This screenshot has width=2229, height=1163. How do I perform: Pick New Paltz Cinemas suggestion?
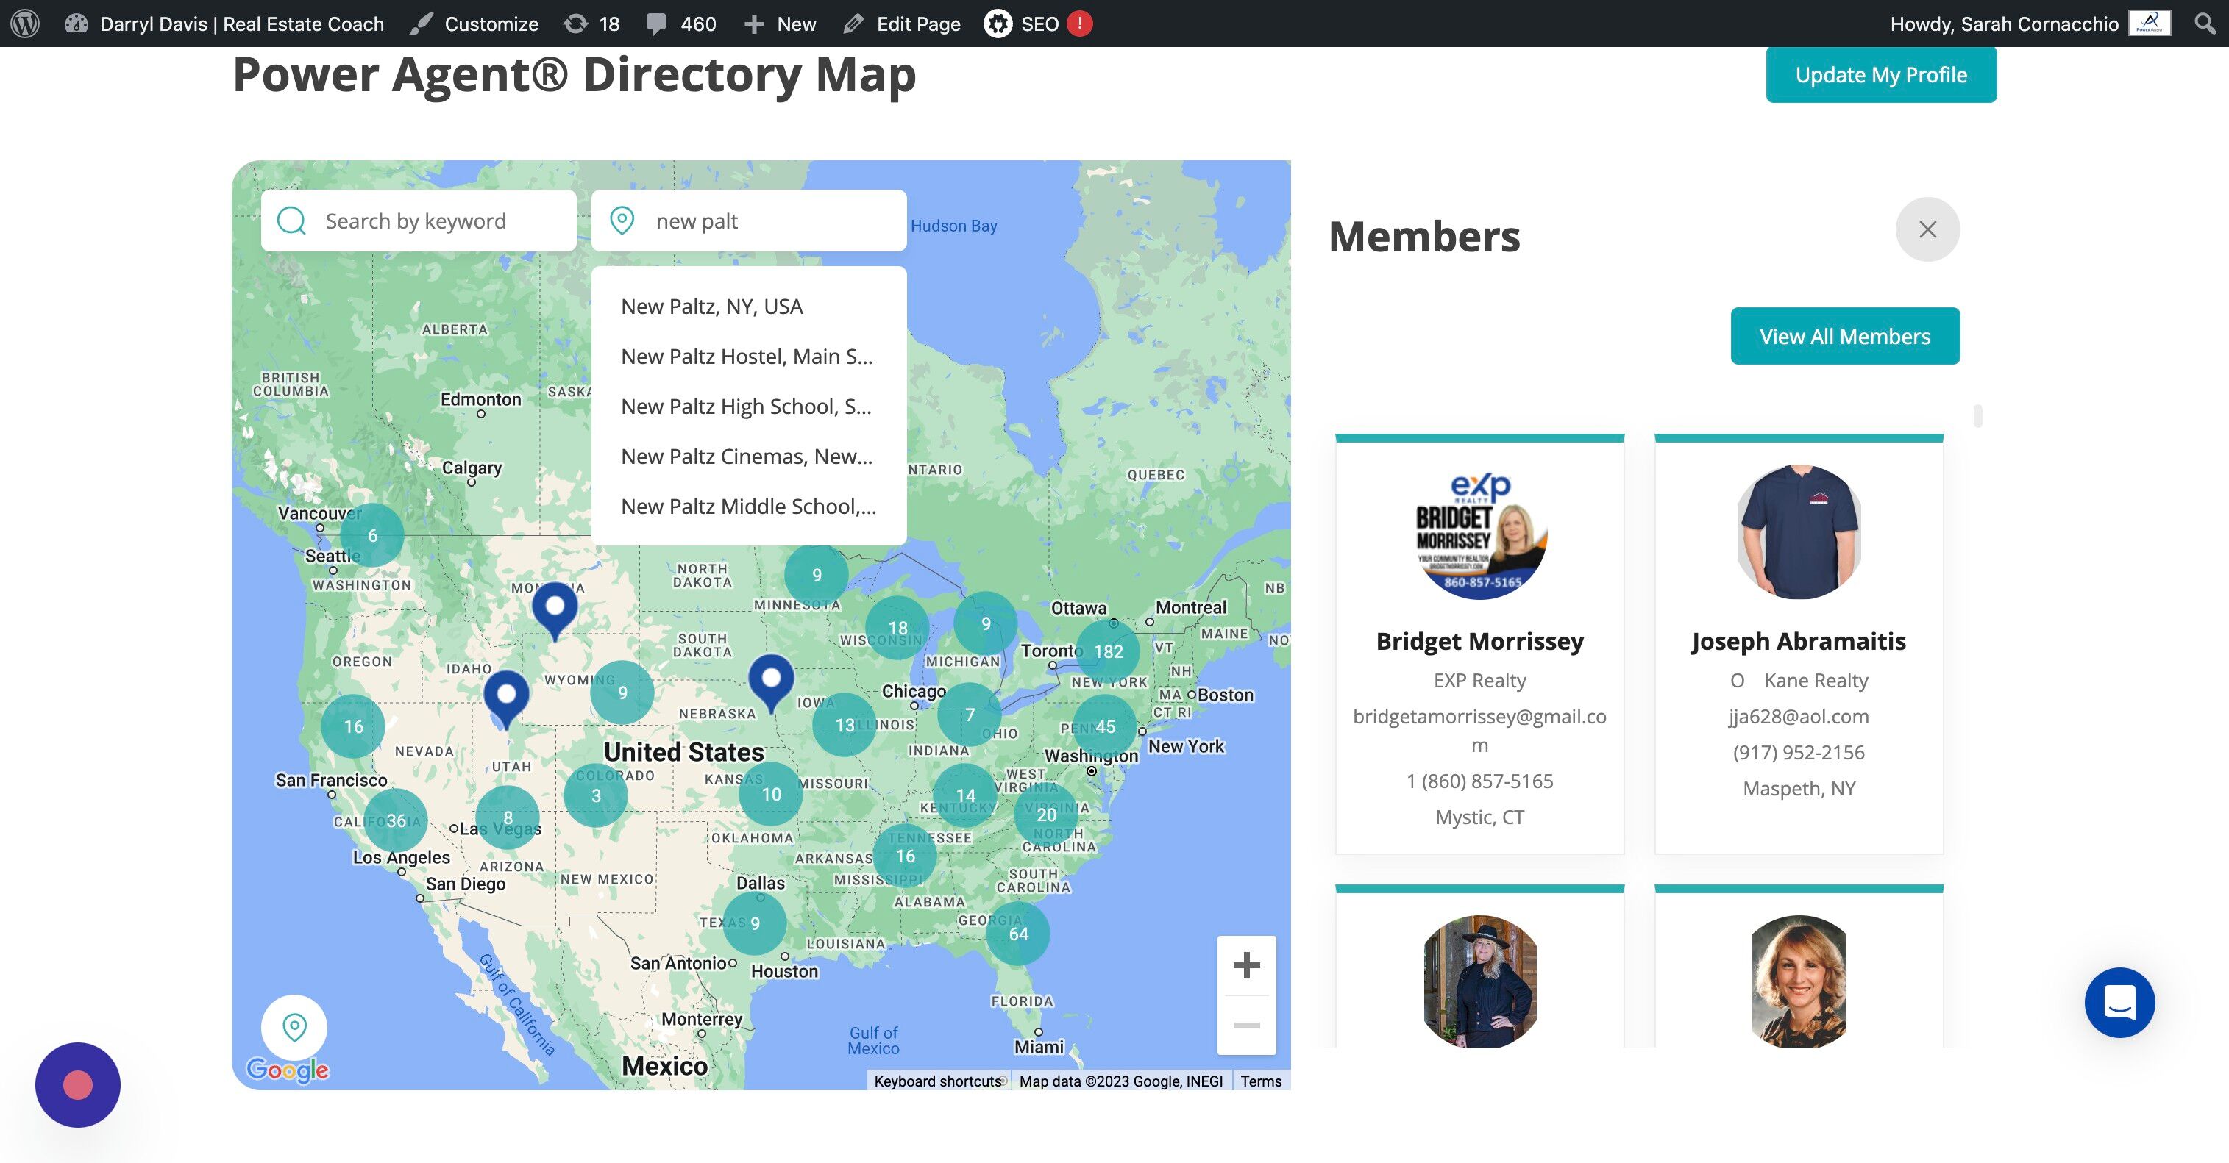click(x=746, y=457)
